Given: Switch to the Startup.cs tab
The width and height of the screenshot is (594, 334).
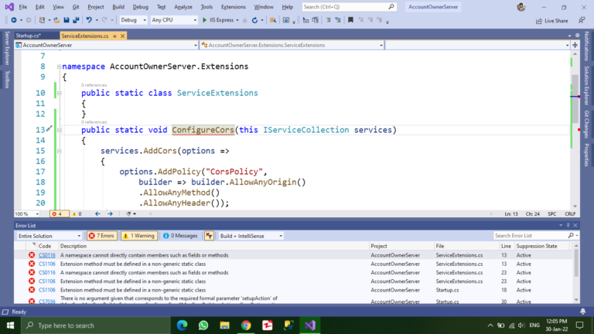Looking at the screenshot, I should tap(28, 36).
